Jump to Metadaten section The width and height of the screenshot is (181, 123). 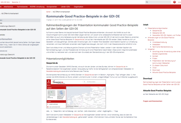(x=156, y=45)
